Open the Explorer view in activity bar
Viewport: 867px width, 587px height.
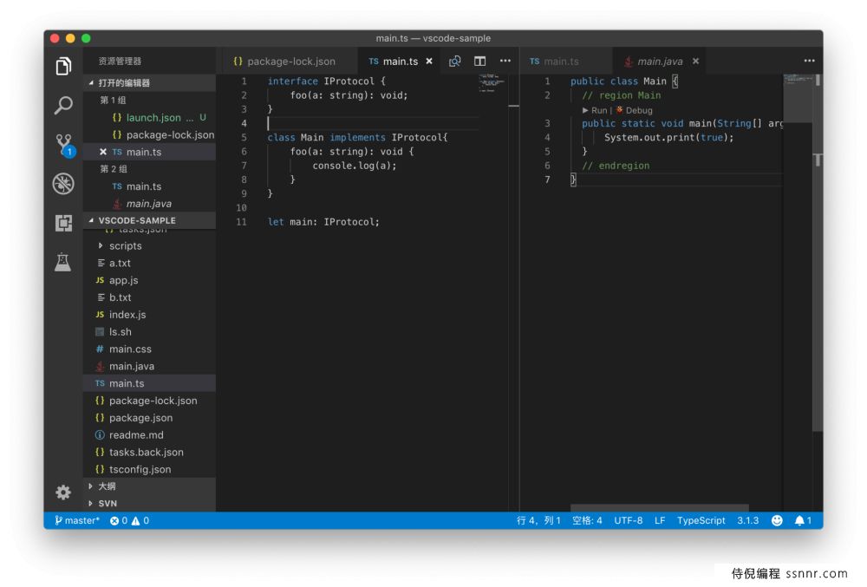[63, 66]
